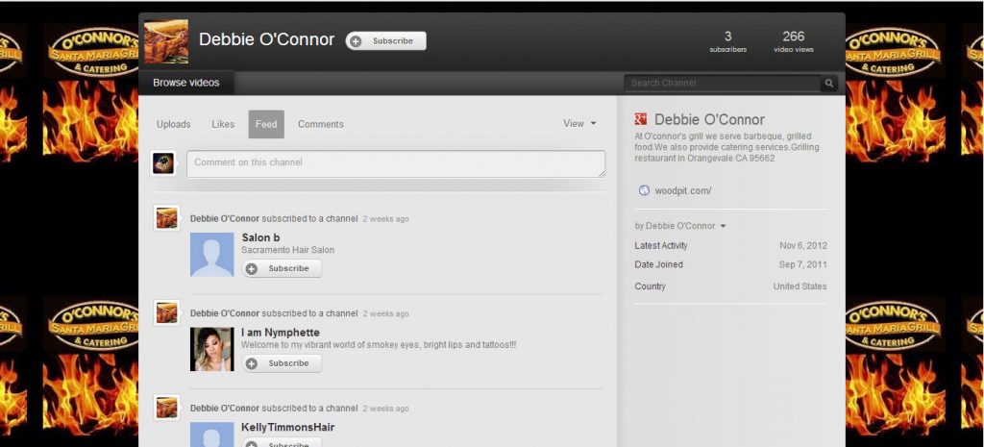The image size is (984, 447).
Task: Click Debbie O'Connor name in Salon b feed entry
Action: coord(225,219)
